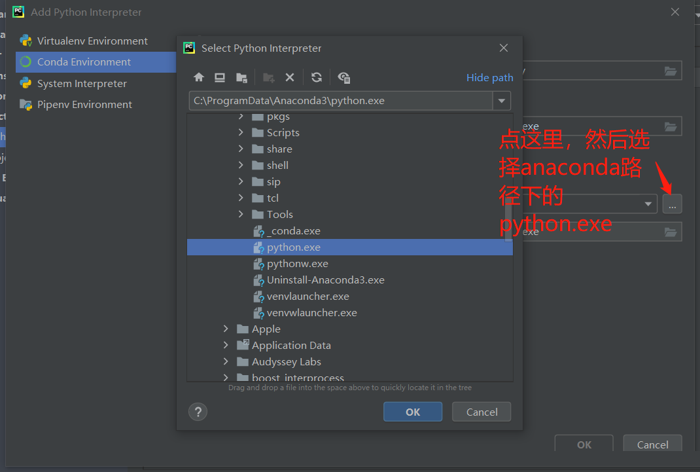Click the browse ellipsis button beside dropdown
Screen dimensions: 700x472
[x=672, y=204]
